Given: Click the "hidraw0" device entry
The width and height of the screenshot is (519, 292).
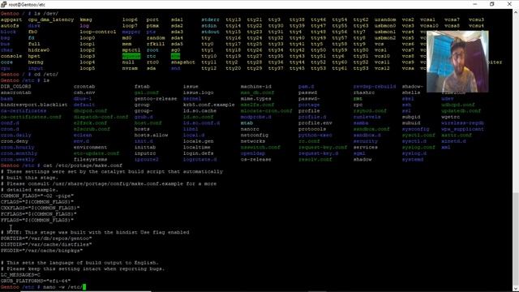Looking at the screenshot, I should [39, 50].
